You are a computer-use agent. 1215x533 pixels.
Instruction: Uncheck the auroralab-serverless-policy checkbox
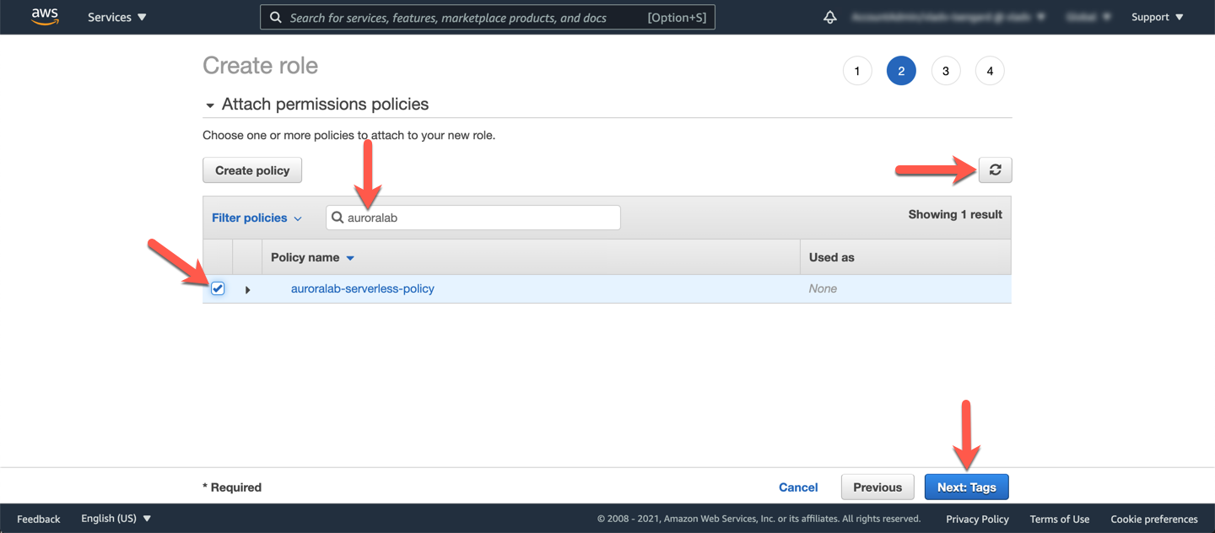(x=218, y=288)
